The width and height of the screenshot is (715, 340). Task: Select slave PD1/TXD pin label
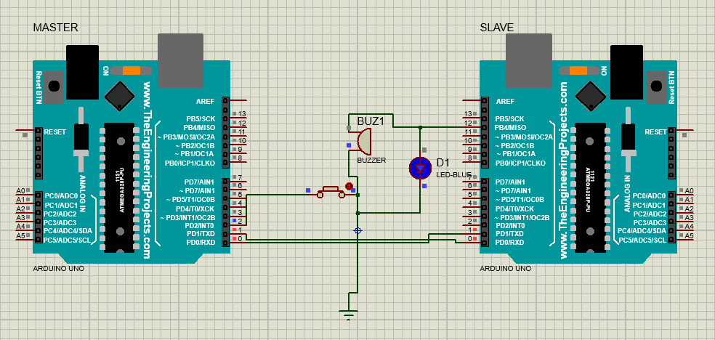pyautogui.click(x=510, y=233)
